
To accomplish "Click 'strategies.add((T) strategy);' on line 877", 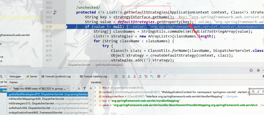I will [143, 60].
